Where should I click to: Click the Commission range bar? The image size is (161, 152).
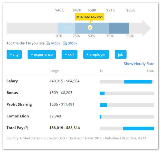click(x=127, y=117)
